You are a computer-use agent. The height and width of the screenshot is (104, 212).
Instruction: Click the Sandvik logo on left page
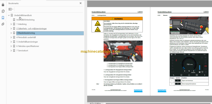tap(138, 91)
